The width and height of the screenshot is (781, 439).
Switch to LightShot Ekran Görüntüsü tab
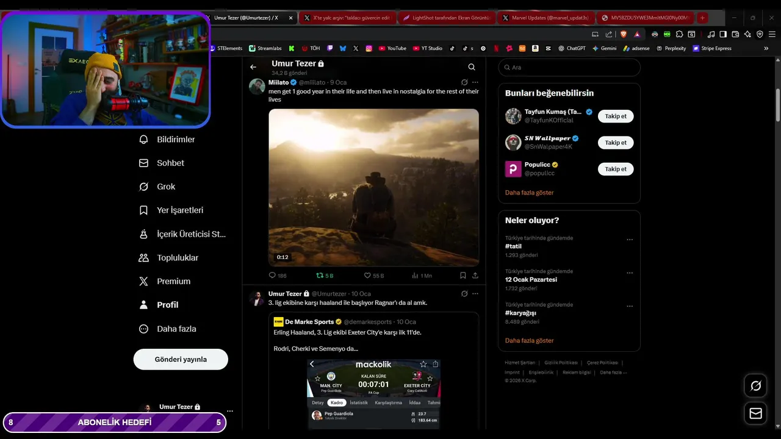[447, 18]
